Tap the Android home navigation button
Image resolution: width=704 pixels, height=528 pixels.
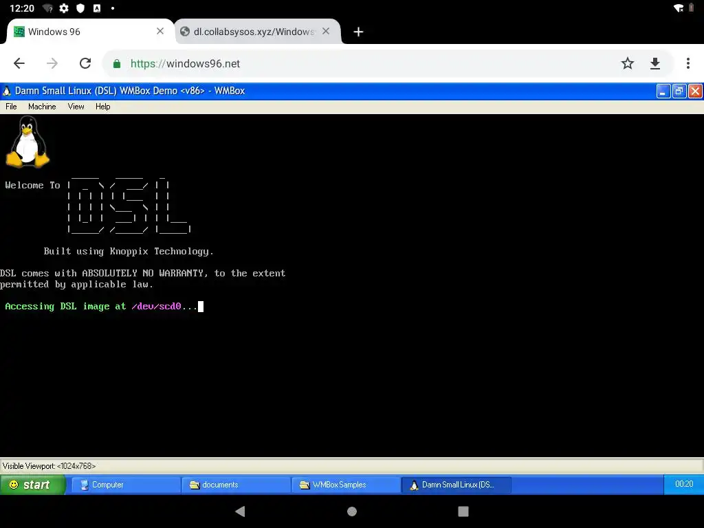pyautogui.click(x=352, y=511)
